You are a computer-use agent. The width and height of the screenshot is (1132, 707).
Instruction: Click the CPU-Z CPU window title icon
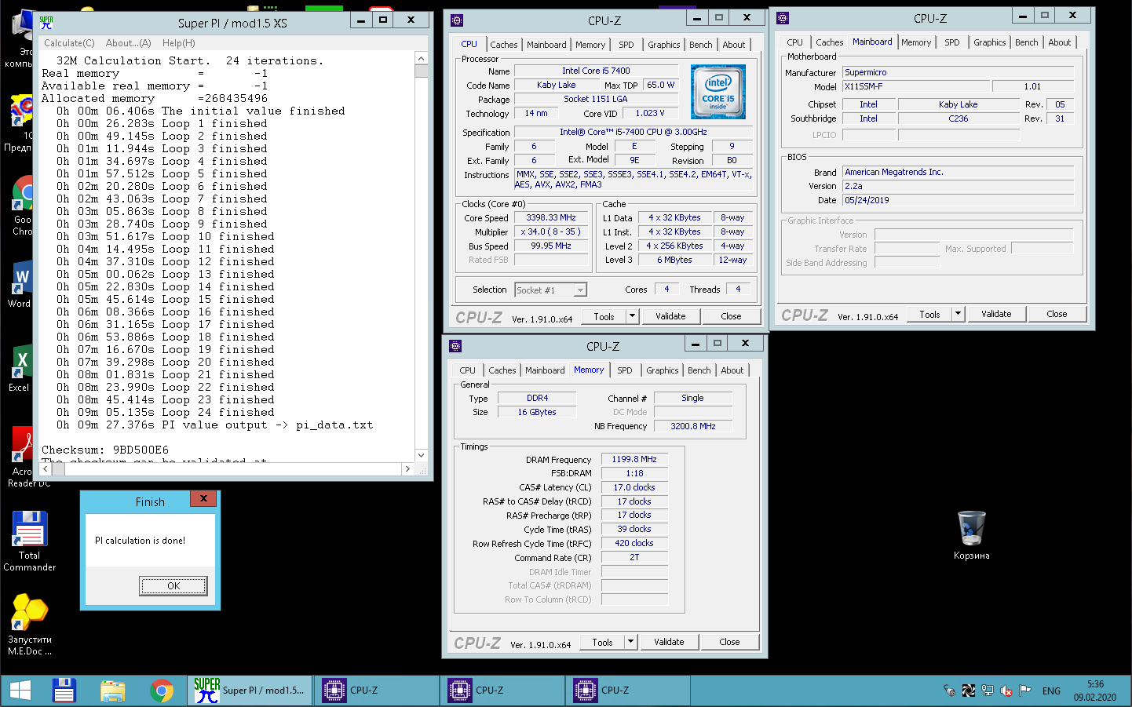click(457, 20)
